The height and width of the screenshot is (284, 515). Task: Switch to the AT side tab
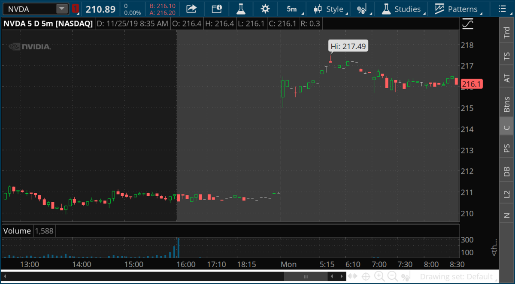(507, 78)
